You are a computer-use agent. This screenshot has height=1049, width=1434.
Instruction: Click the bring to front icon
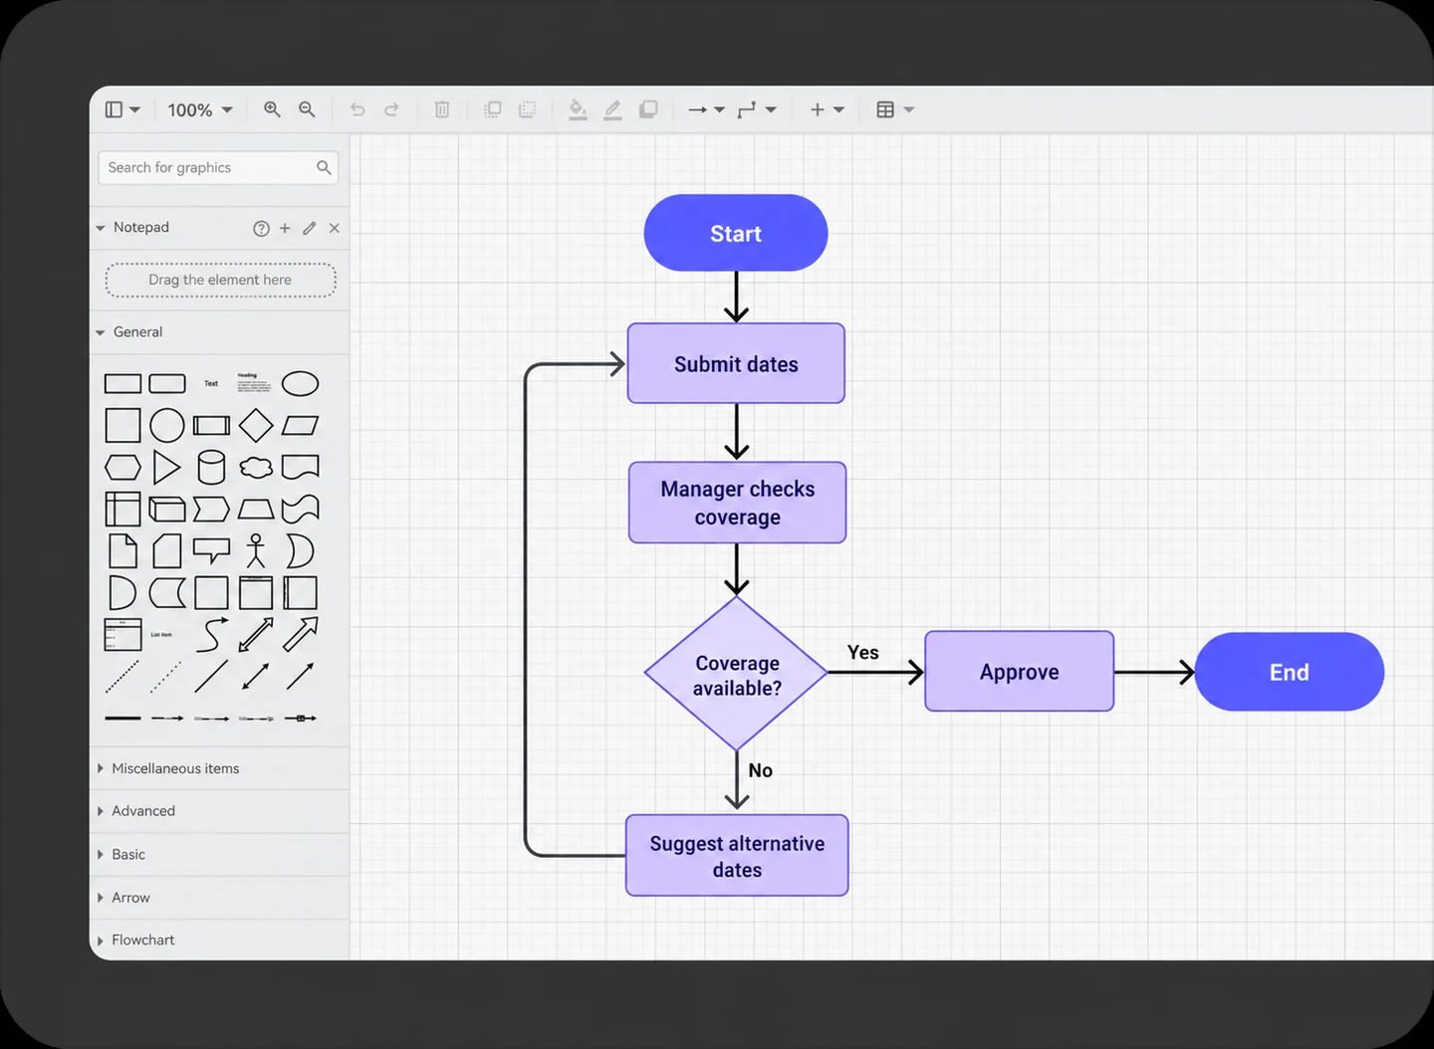[x=492, y=109]
